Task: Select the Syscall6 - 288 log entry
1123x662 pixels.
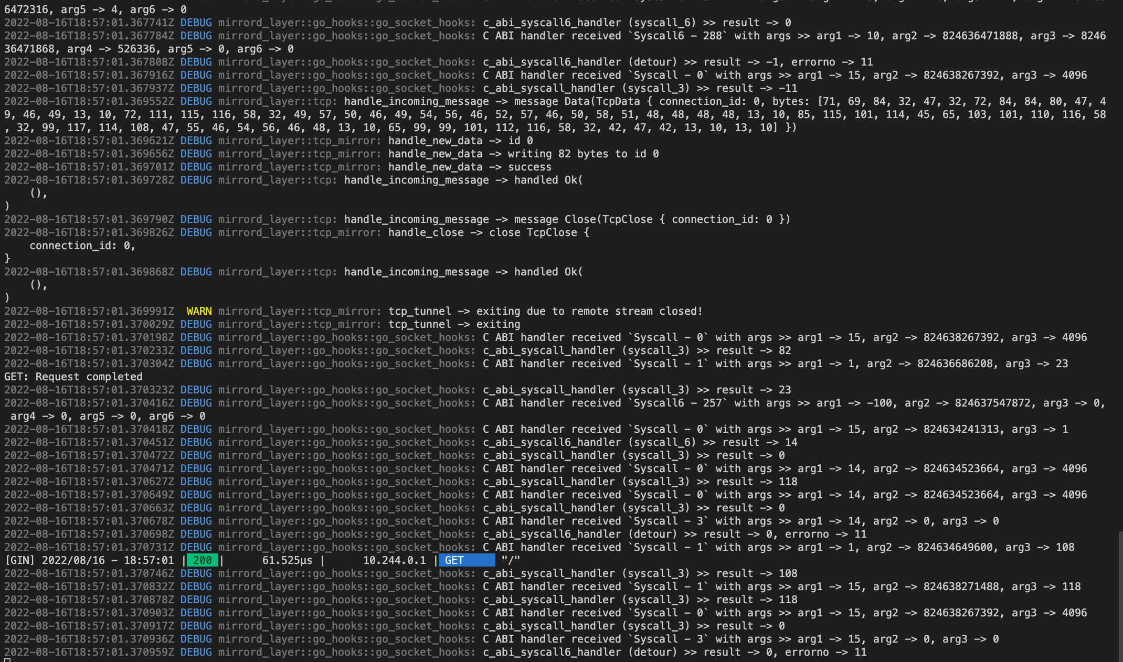Action: tap(677, 35)
